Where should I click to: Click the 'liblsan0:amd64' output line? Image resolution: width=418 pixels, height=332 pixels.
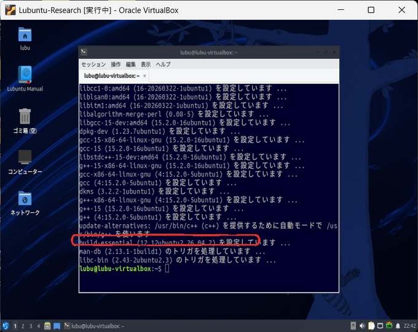click(183, 97)
